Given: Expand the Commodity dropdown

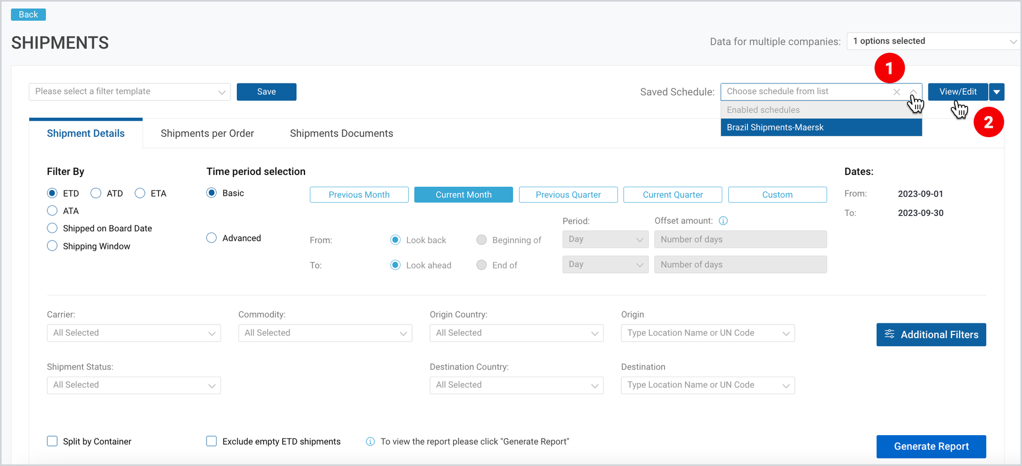Looking at the screenshot, I should point(325,333).
